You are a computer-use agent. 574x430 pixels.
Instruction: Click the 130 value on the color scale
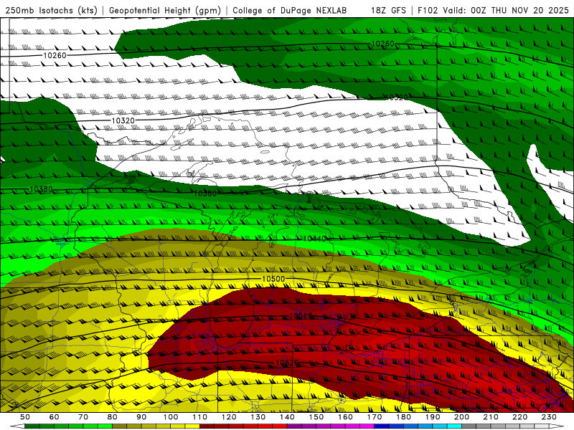point(258,417)
